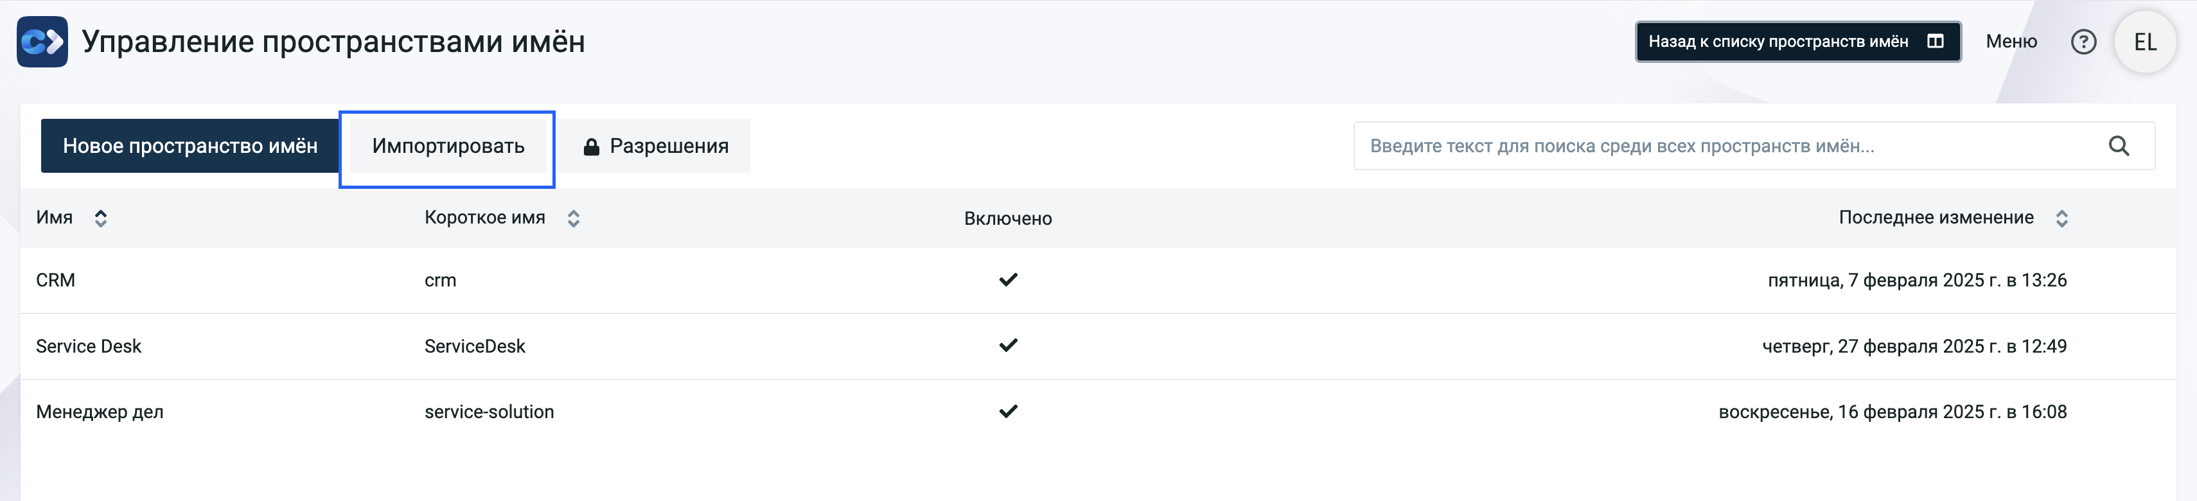Sort by Короткое имя column arrows
2197x501 pixels.
tap(573, 218)
